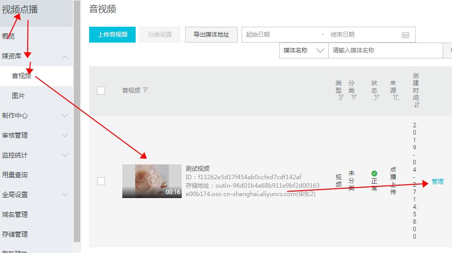Open the date range calendar icon
This screenshot has width=452, height=253.
(405, 35)
